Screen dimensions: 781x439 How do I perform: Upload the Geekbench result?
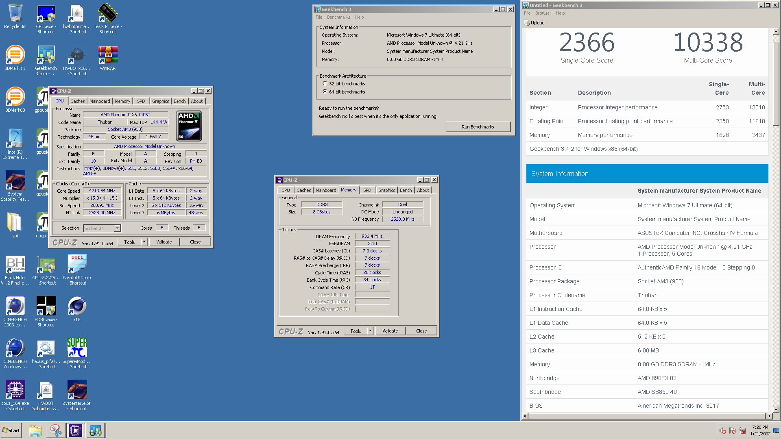534,23
